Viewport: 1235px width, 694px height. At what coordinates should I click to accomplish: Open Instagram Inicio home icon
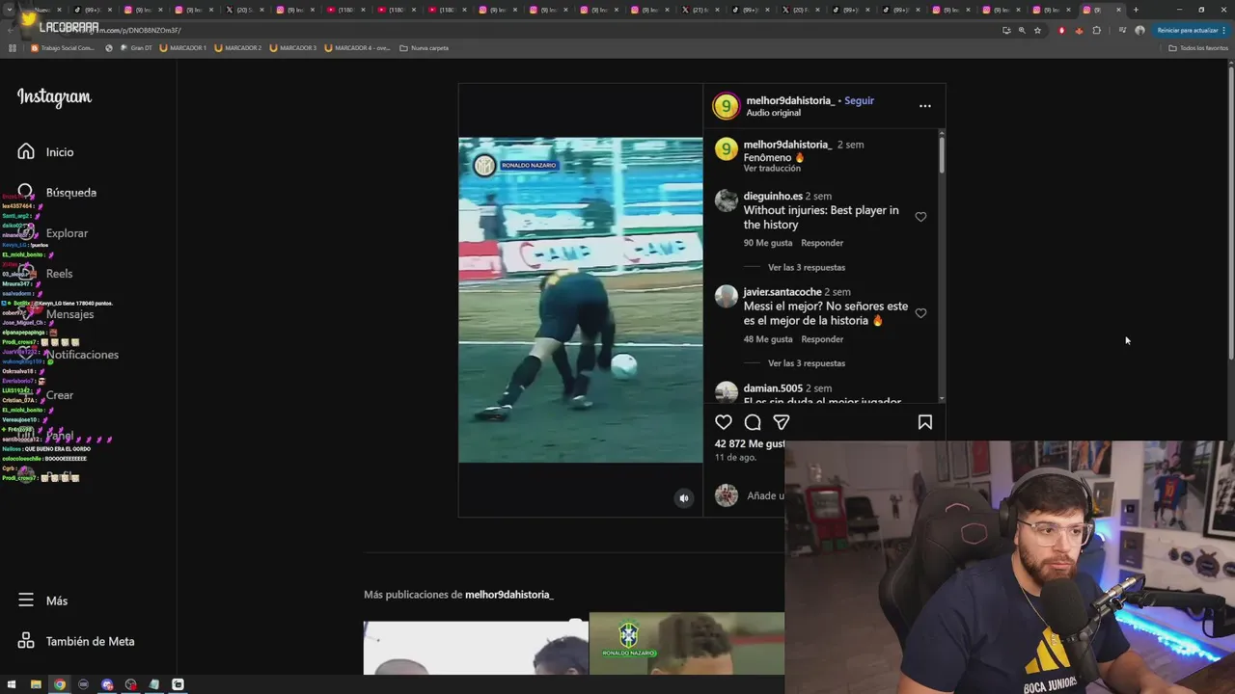click(26, 151)
